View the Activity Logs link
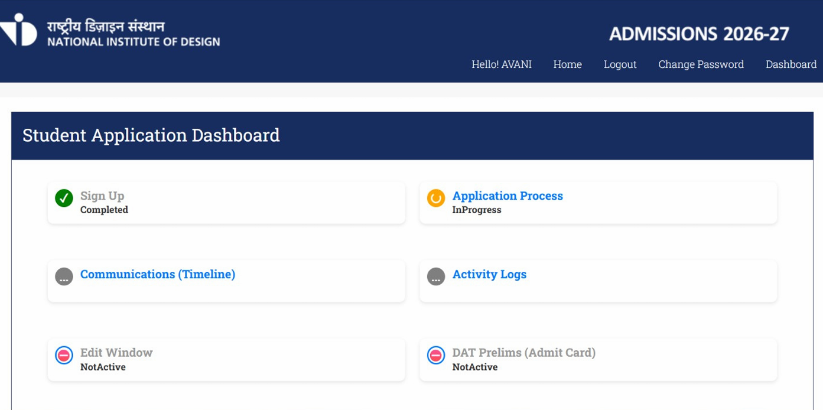The image size is (823, 410). [489, 274]
